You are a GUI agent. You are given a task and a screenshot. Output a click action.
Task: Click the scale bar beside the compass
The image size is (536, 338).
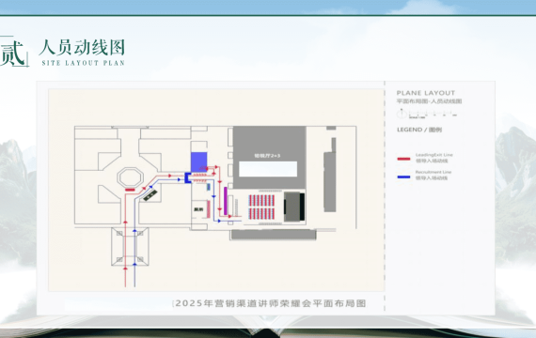coord(434,114)
